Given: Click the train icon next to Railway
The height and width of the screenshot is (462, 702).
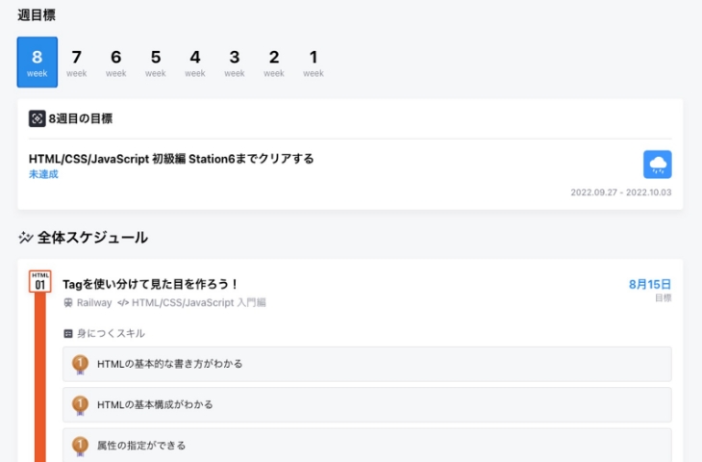Looking at the screenshot, I should 68,303.
